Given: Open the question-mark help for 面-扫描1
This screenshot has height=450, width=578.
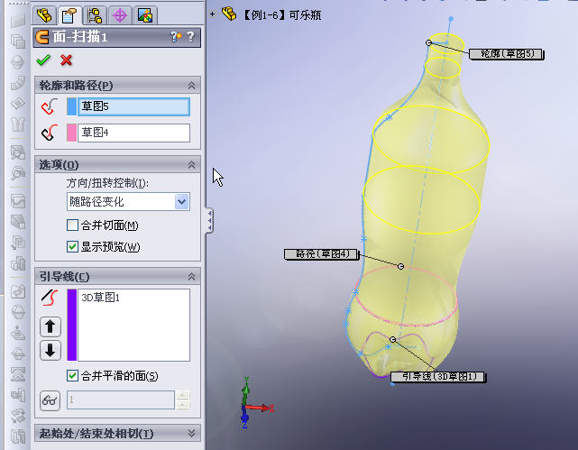Looking at the screenshot, I should pos(190,36).
